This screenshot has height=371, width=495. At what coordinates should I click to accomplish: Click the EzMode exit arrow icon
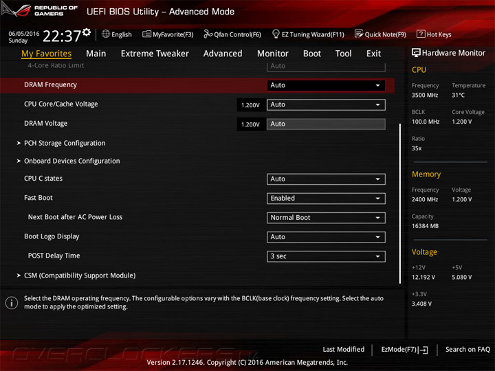tap(423, 350)
